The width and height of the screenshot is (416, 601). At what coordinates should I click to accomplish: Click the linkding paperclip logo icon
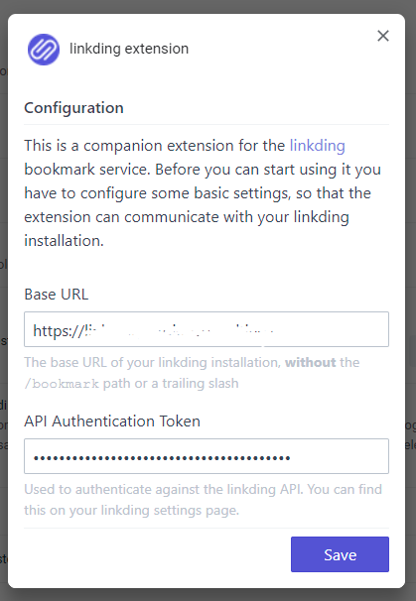pos(44,50)
